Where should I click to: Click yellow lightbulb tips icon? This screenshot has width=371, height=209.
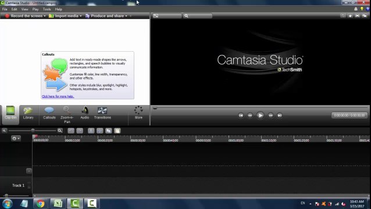[362, 9]
